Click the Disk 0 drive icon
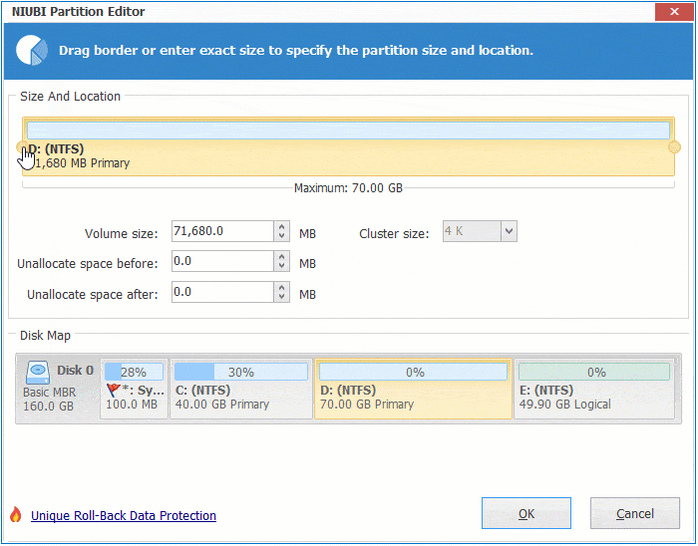Viewport: 698px width, 546px height. (39, 371)
